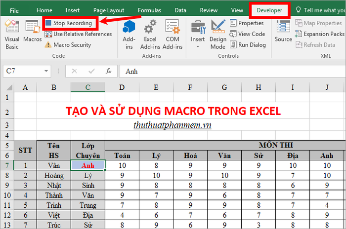Open the XML Source pane

pos(283,31)
